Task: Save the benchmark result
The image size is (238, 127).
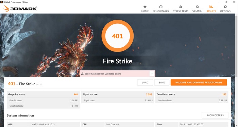Action: [x=161, y=83]
